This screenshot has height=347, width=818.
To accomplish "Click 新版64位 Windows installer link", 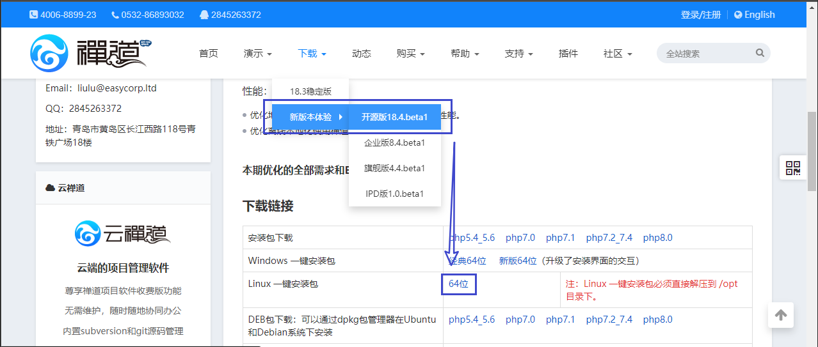I will pos(518,261).
